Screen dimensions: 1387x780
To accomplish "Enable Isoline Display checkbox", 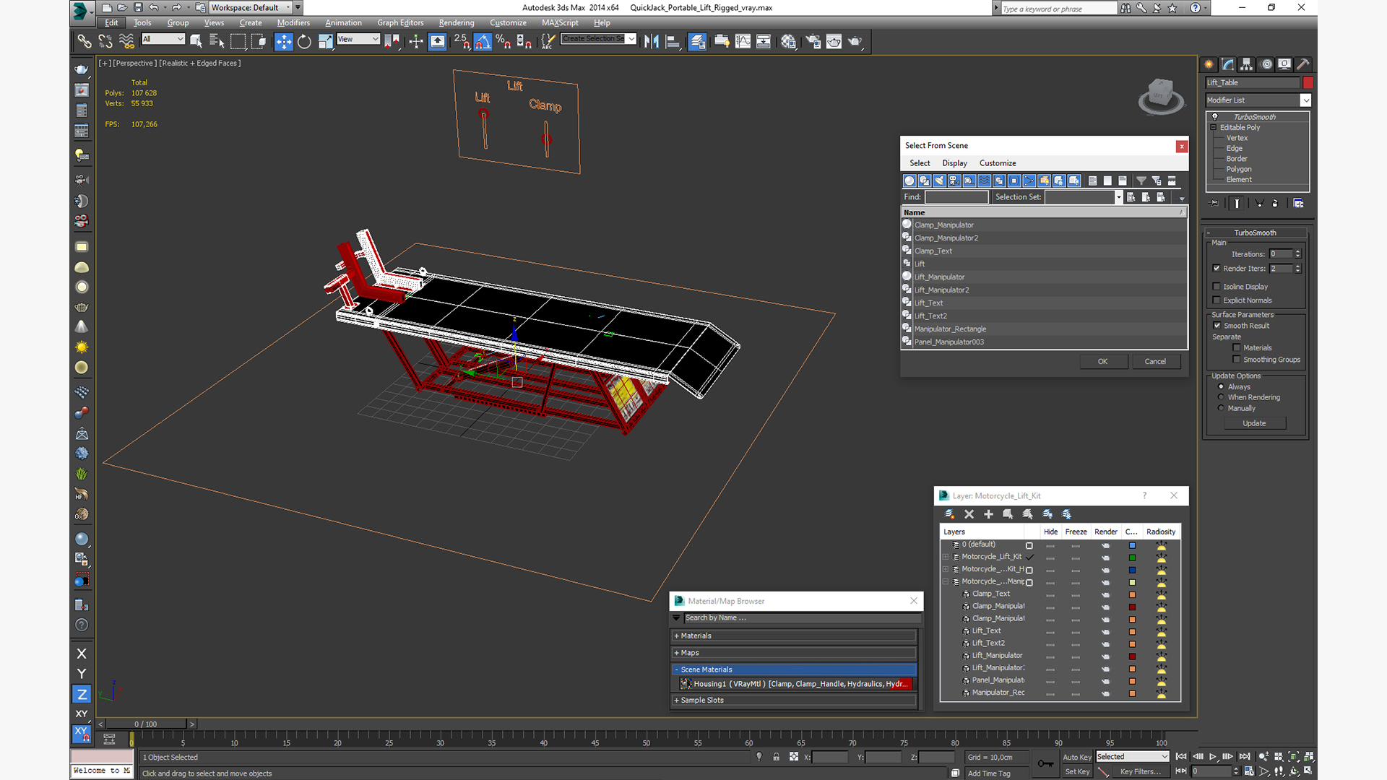I will (1217, 287).
